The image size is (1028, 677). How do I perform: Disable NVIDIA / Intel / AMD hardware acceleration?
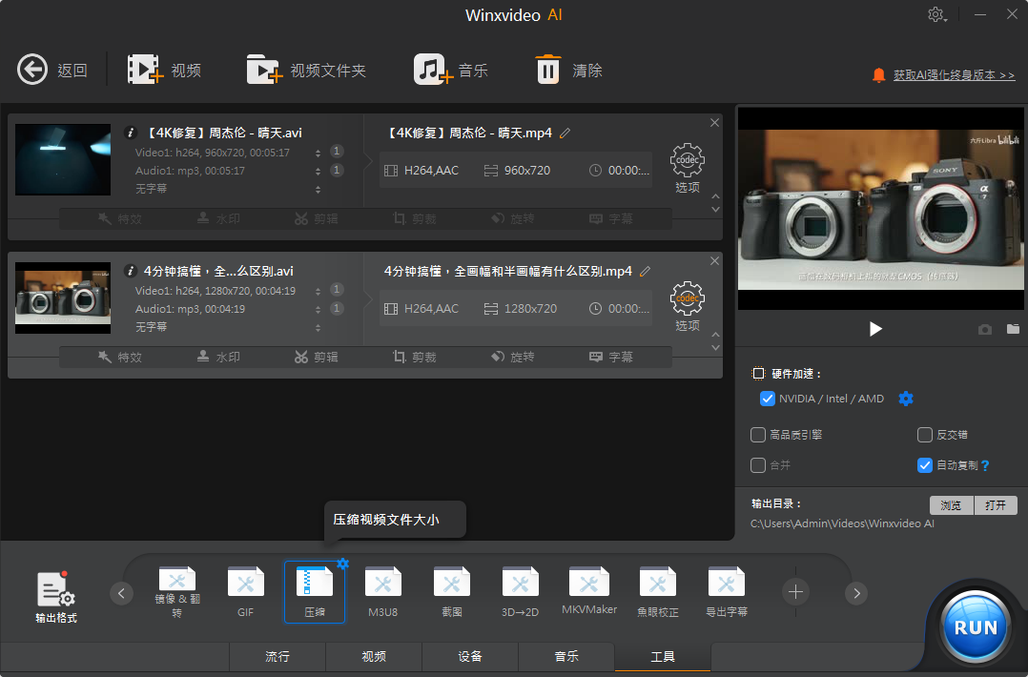(767, 399)
